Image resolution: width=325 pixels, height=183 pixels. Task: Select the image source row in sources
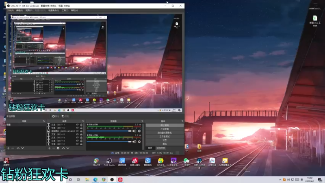coord(65,131)
